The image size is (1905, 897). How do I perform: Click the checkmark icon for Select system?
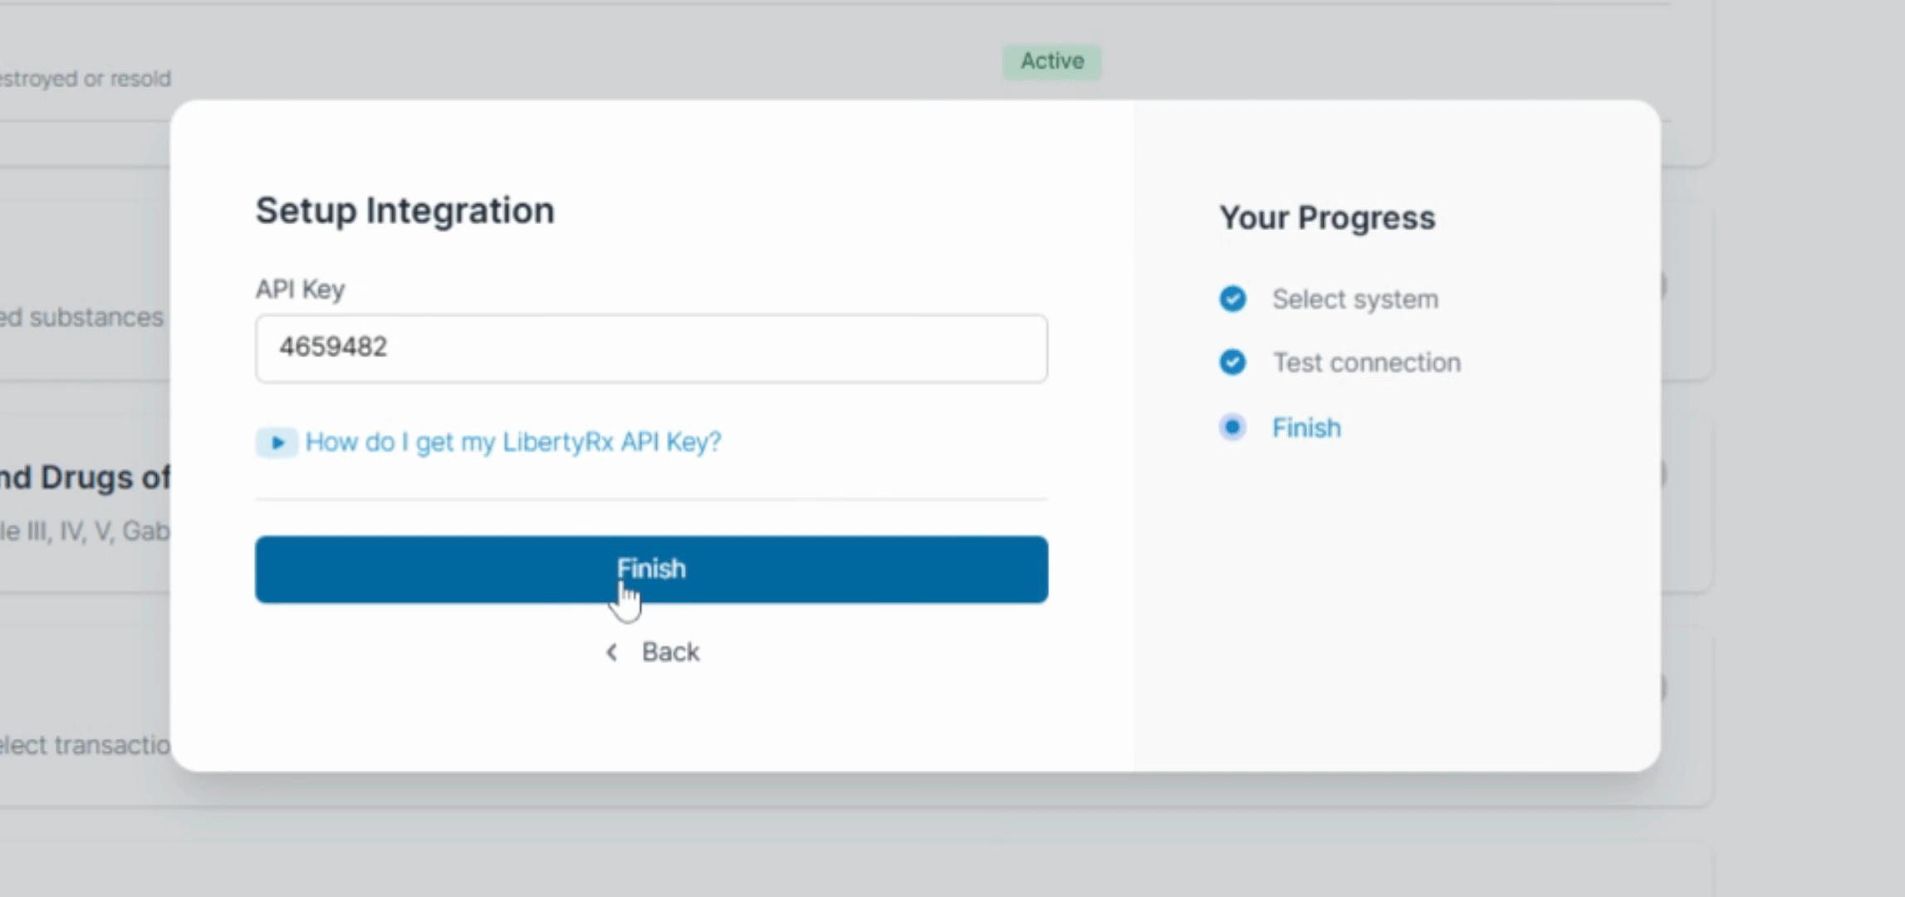pos(1232,299)
